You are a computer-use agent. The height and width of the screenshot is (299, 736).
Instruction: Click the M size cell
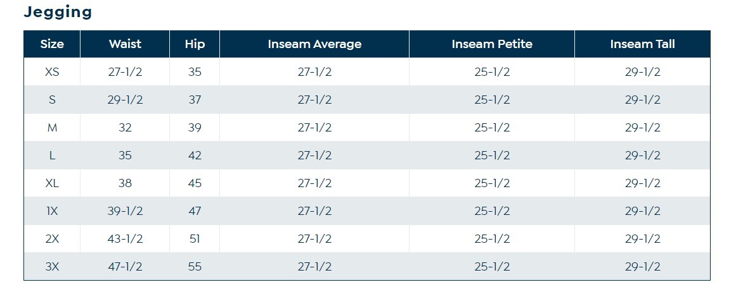[52, 128]
